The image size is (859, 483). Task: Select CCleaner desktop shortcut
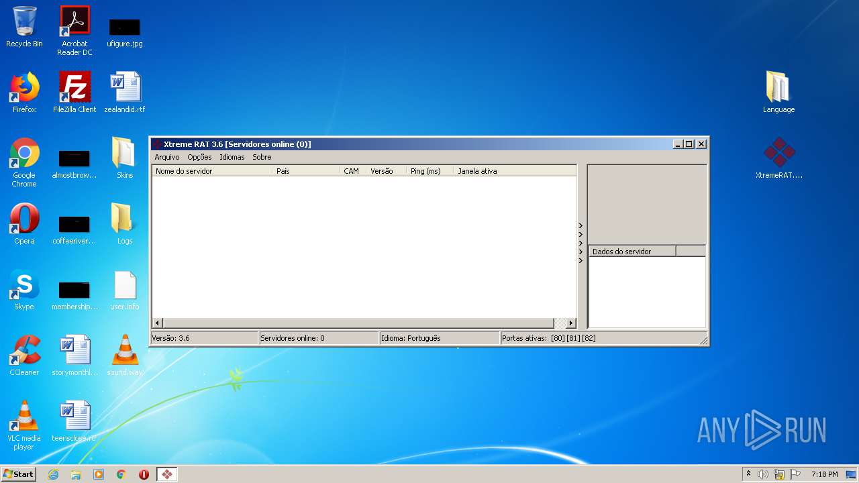click(24, 356)
